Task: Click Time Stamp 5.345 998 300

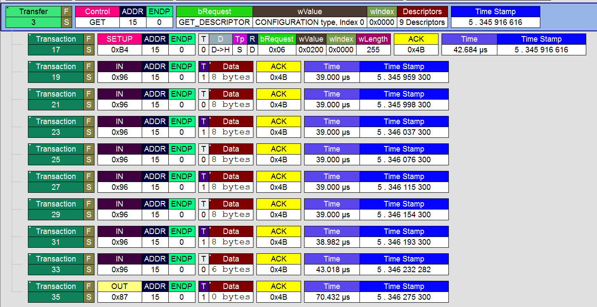Action: click(x=404, y=99)
